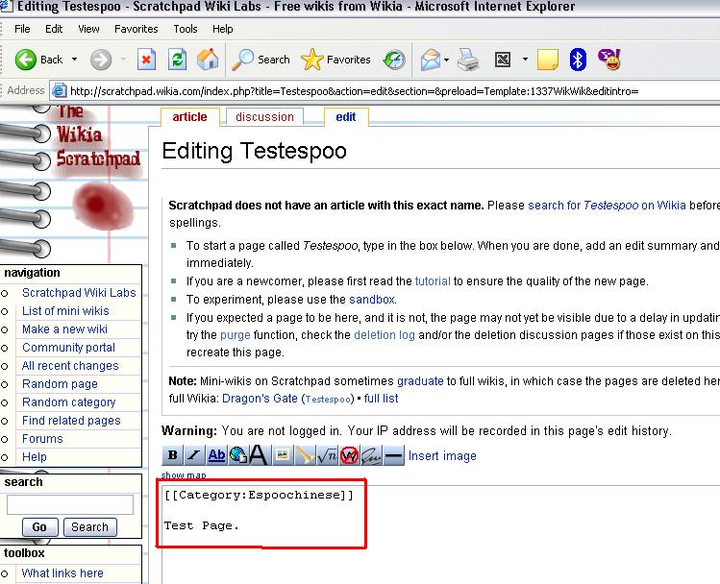Click the Insert image link
Screen dimensions: 720x584
click(442, 456)
